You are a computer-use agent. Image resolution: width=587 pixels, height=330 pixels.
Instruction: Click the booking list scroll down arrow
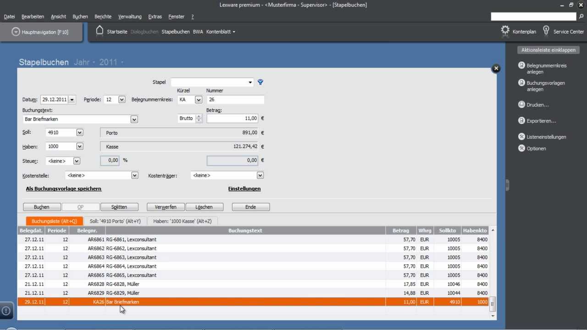pyautogui.click(x=493, y=316)
